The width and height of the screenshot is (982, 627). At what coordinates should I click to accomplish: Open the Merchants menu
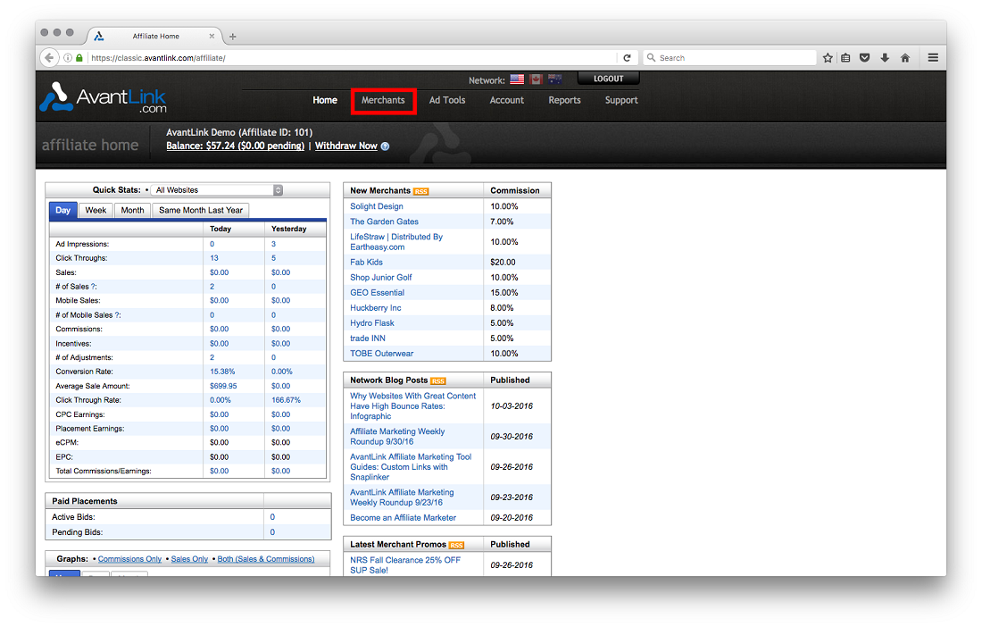click(x=383, y=100)
